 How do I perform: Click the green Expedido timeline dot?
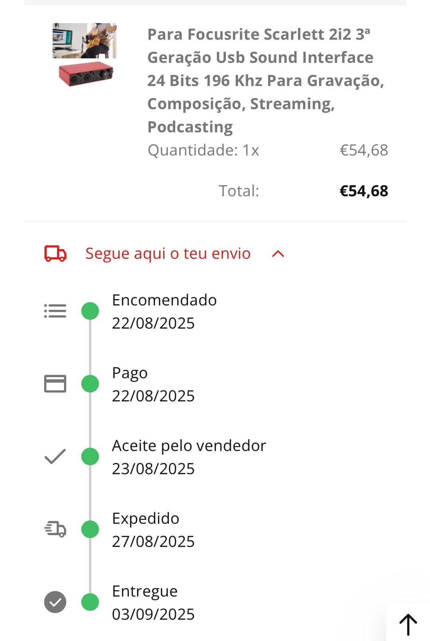(90, 529)
